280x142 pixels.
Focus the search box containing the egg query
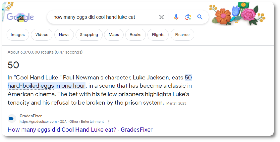pyautogui.click(x=104, y=17)
